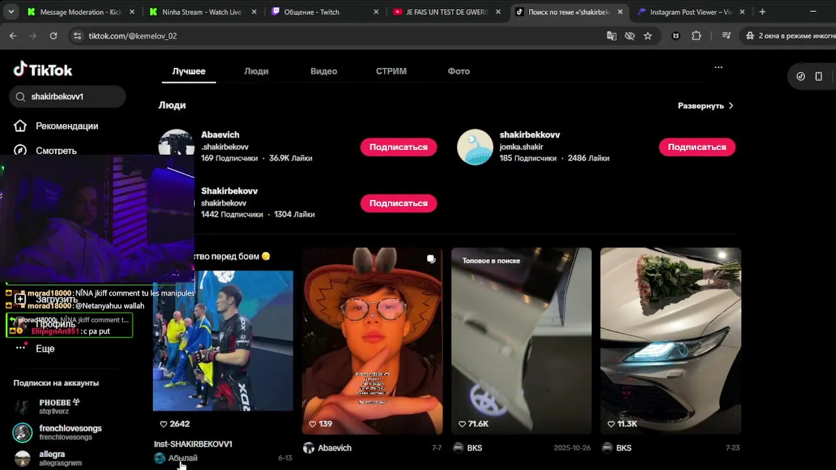This screenshot has width=836, height=470.
Task: Click the crossed-out eye tracking protection icon
Action: click(x=630, y=36)
